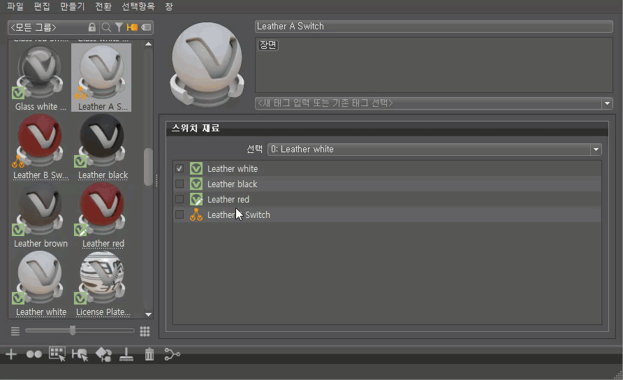The height and width of the screenshot is (380, 623).
Task: Click the thumbnail size slider handle
Action: [73, 330]
